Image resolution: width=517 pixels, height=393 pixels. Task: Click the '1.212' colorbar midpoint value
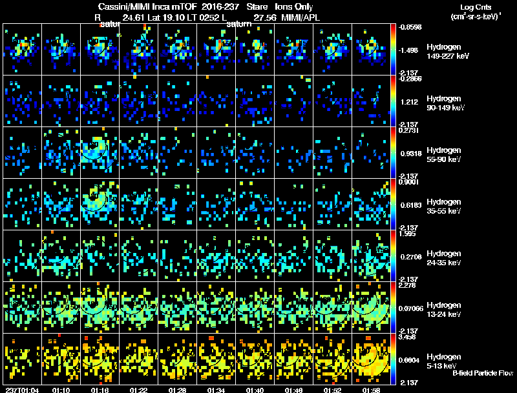pos(409,102)
